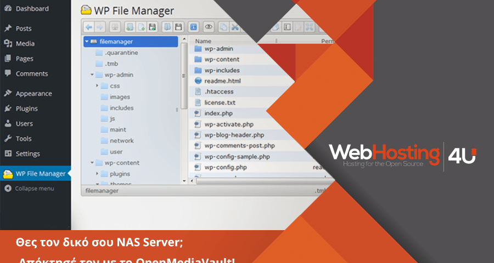Screen dimensions: 494x263
Task: Expand the plugins folder in tree
Action: pos(98,174)
